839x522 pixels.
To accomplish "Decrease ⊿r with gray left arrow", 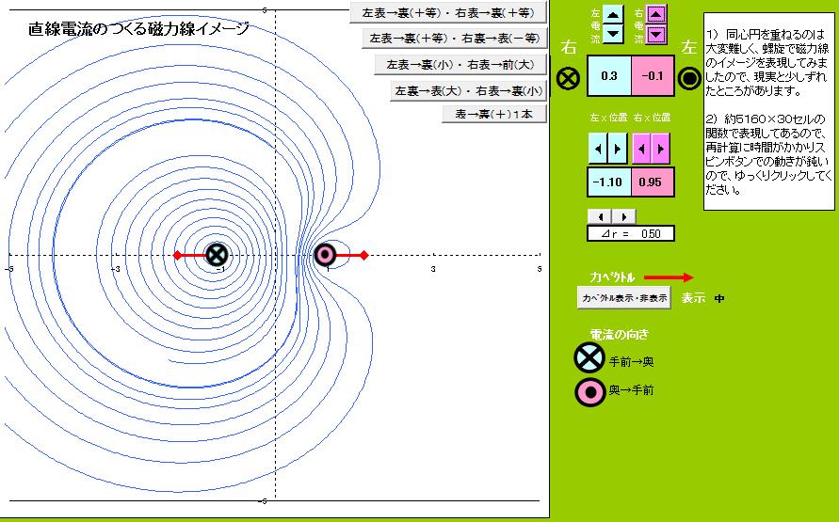I will tap(601, 216).
